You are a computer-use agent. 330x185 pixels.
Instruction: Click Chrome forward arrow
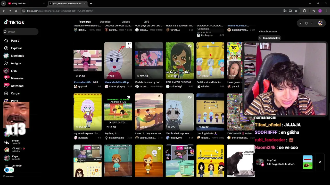tap(10, 11)
